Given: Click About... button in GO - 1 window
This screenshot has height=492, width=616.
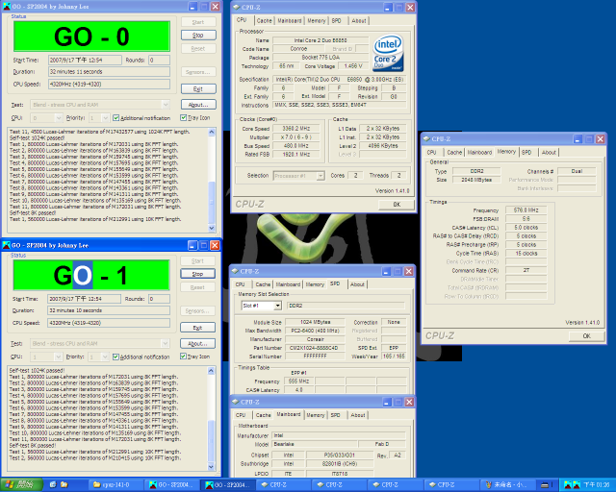Looking at the screenshot, I should point(197,344).
